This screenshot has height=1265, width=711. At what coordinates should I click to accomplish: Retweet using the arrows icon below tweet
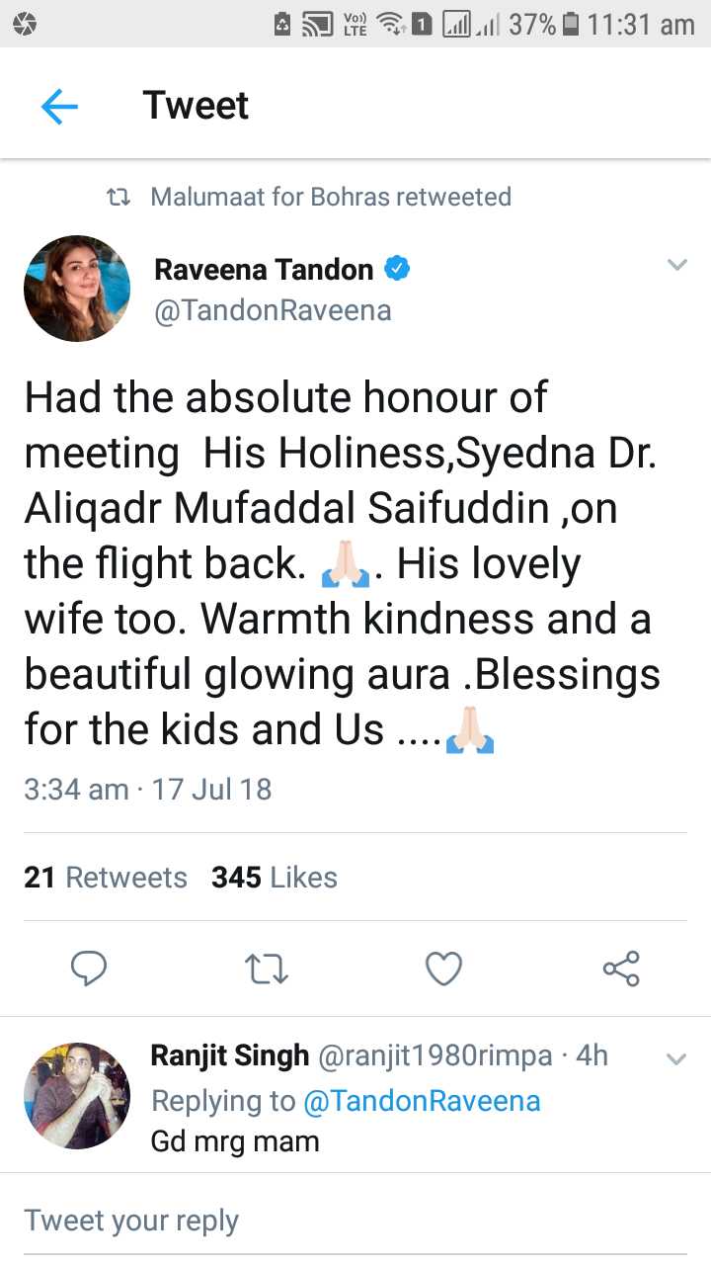(x=267, y=970)
